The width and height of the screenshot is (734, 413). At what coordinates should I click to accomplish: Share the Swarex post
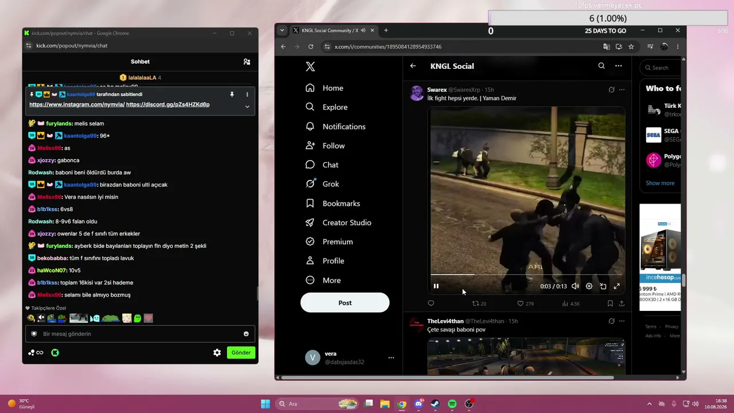tap(622, 303)
